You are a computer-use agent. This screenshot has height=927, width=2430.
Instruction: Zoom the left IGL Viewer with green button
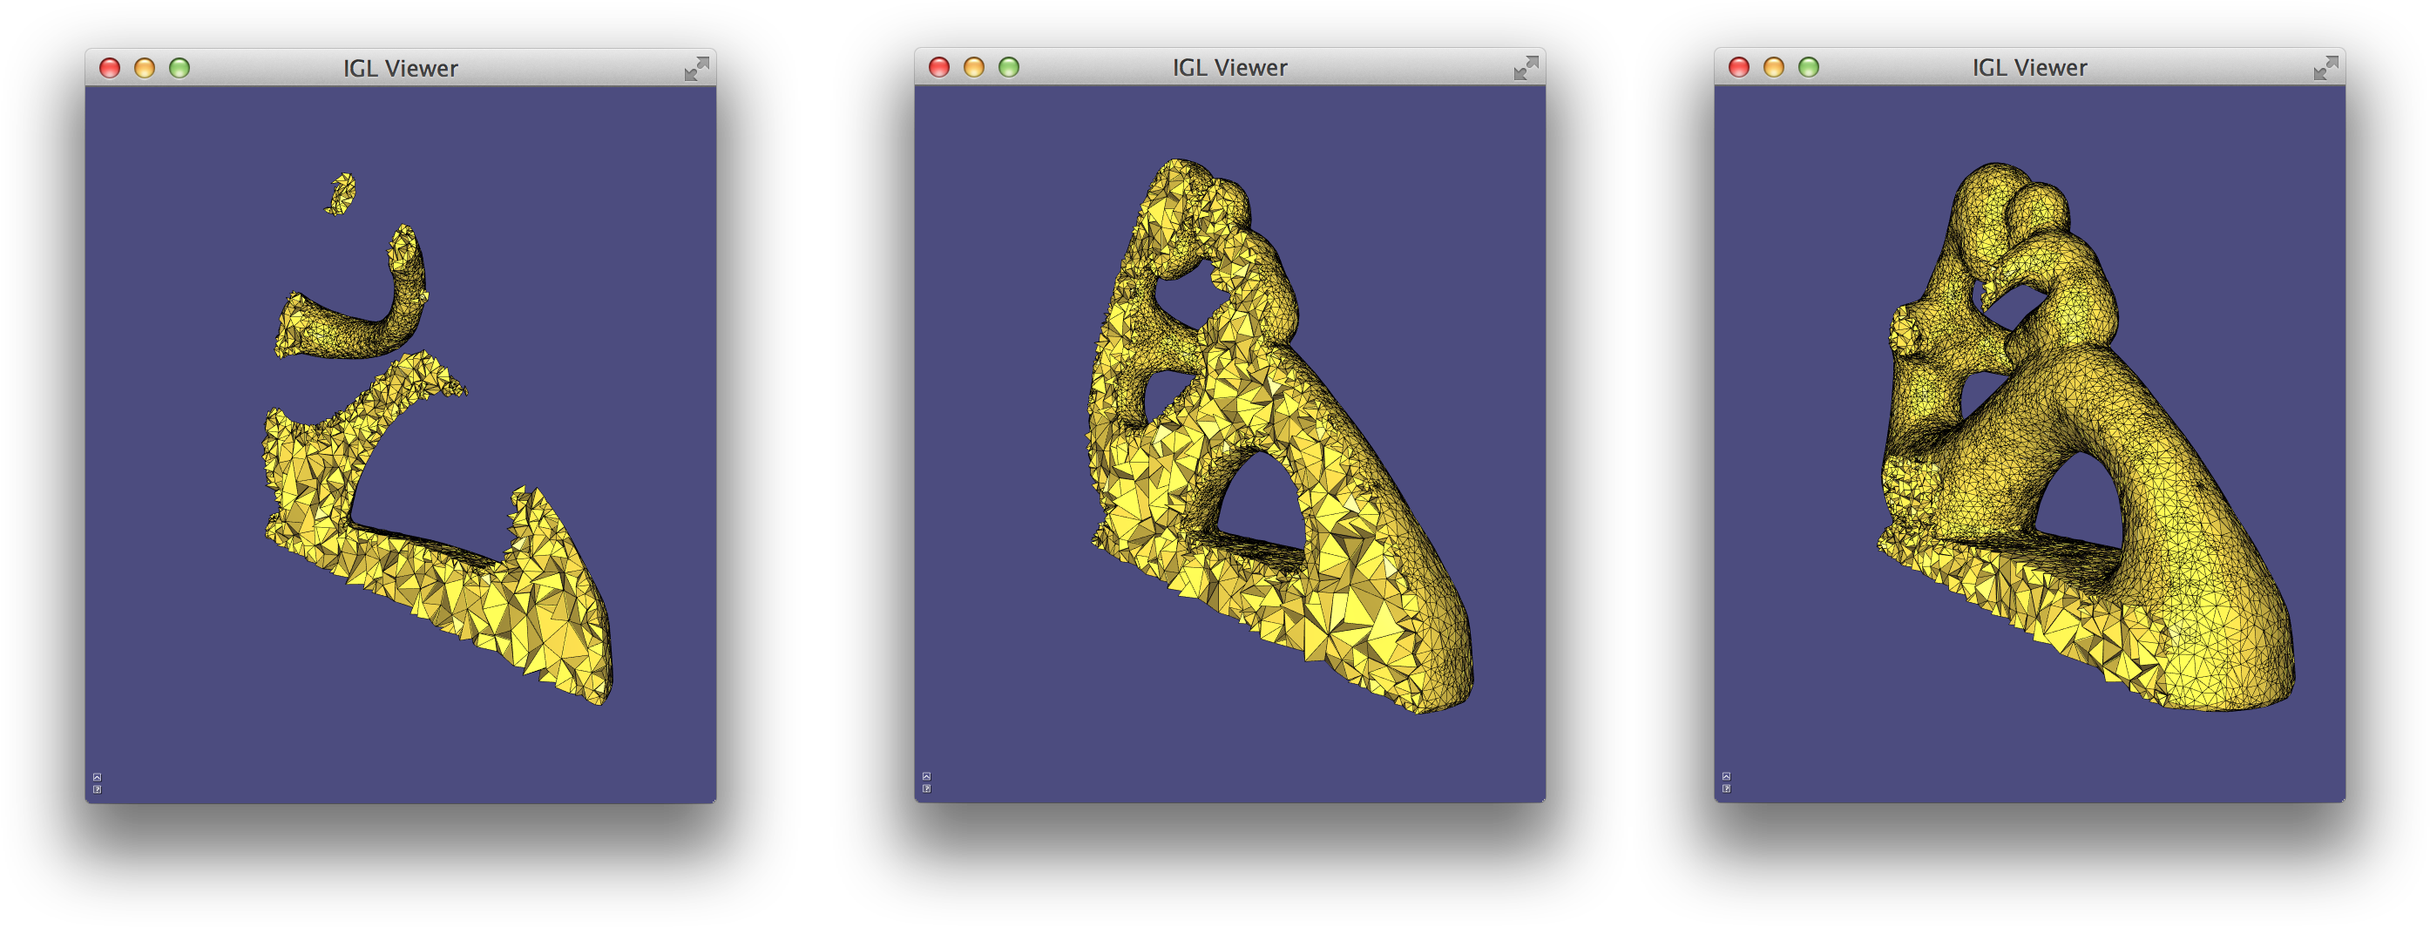click(179, 69)
